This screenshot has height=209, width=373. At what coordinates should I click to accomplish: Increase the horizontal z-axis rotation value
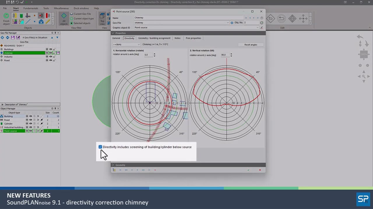154,54
